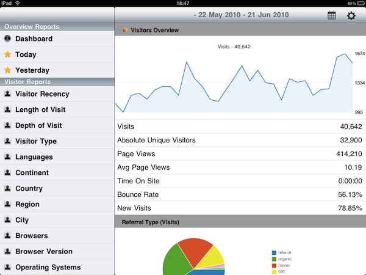Click the person icon beside Continent
The width and height of the screenshot is (366, 275).
click(7, 172)
